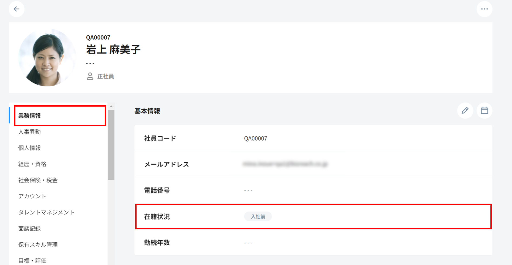Go to 経歴・資格 in the sidebar
512x265 pixels.
(32, 164)
